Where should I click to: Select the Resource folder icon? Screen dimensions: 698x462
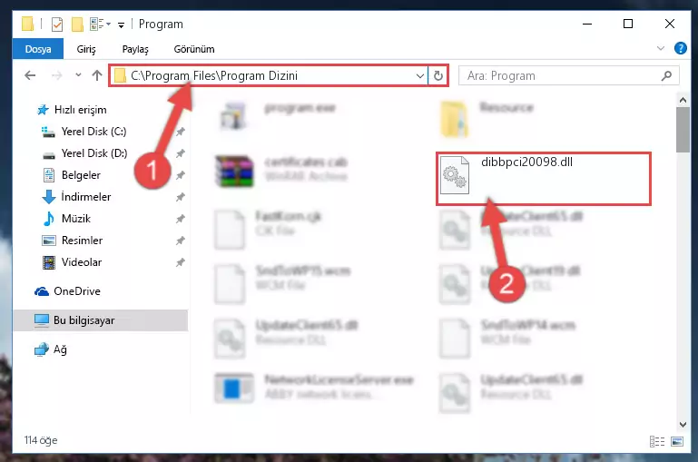pos(455,119)
